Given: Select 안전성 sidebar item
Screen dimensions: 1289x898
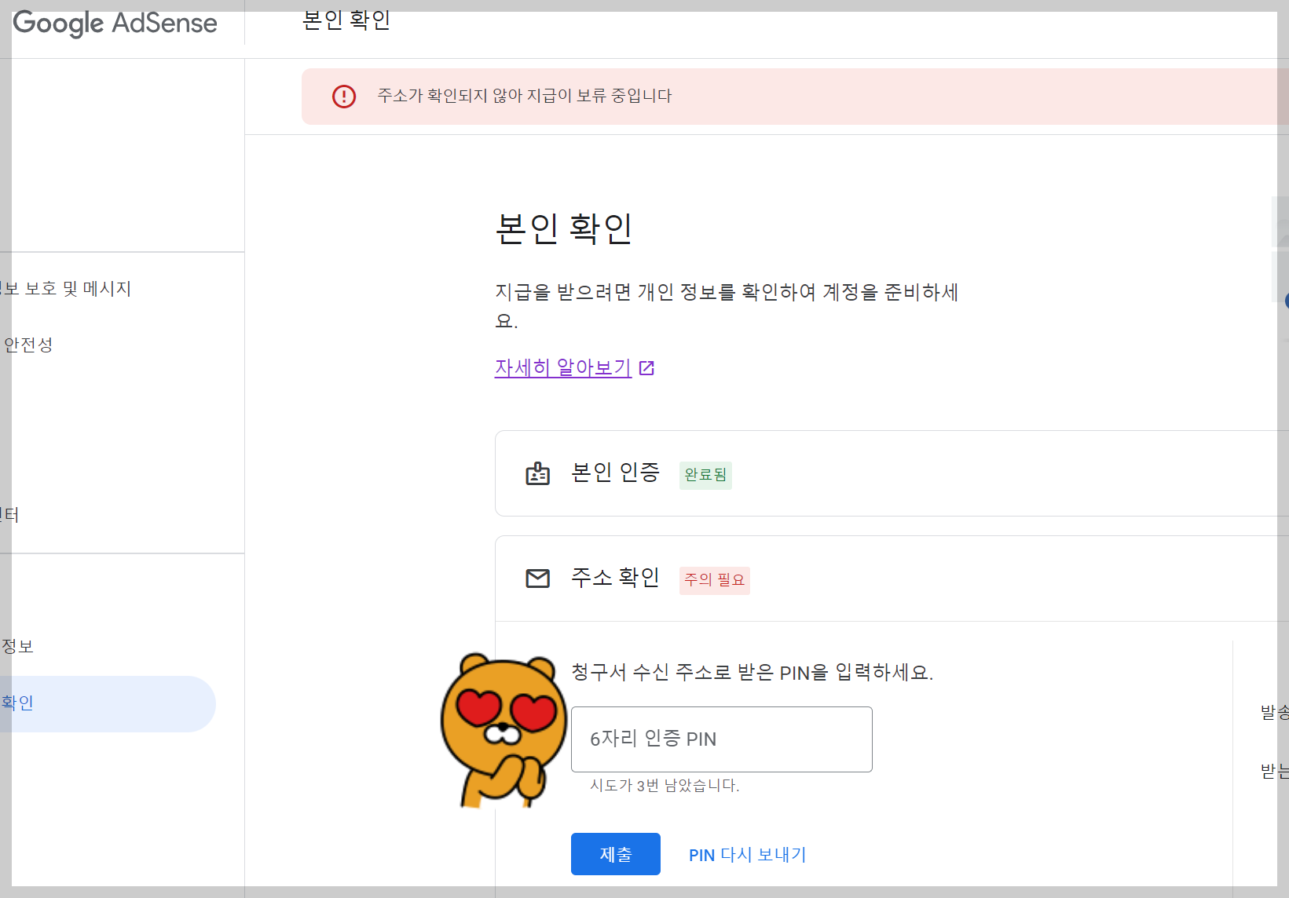Looking at the screenshot, I should click(x=28, y=345).
